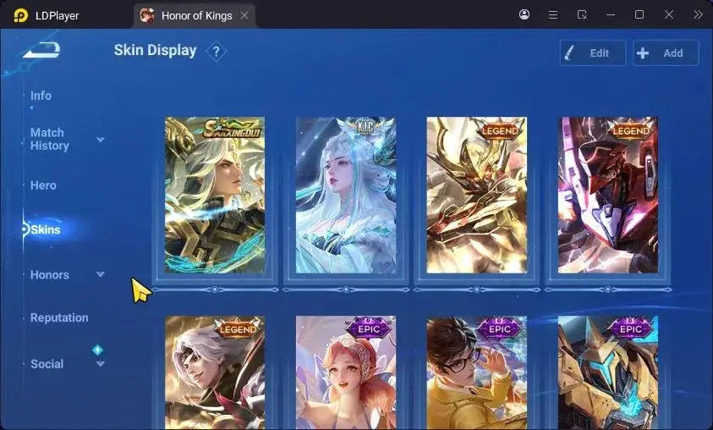Maximize the LDPlayer window
713x430 pixels.
[639, 14]
